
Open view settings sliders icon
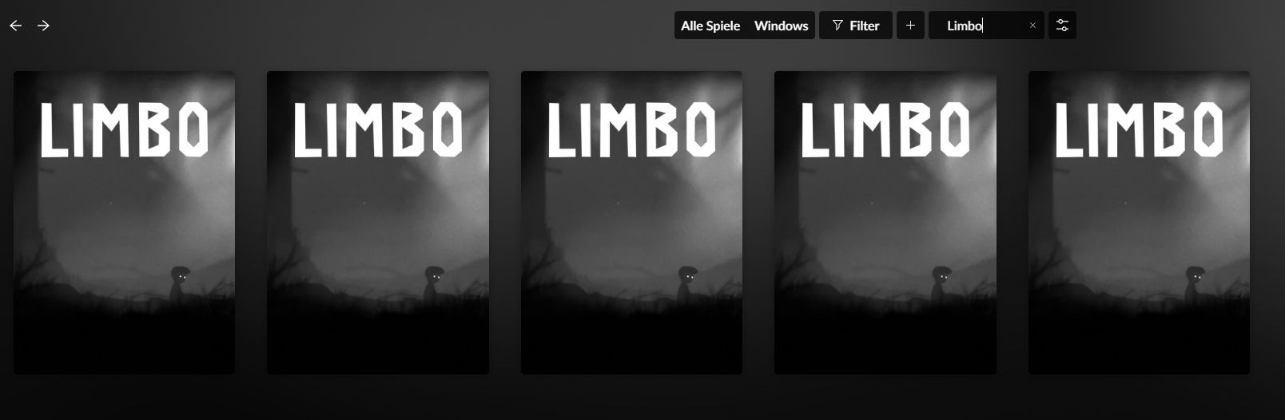point(1062,26)
